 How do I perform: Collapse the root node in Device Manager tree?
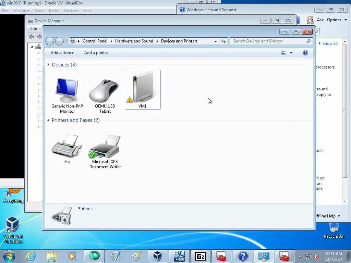click(x=32, y=47)
